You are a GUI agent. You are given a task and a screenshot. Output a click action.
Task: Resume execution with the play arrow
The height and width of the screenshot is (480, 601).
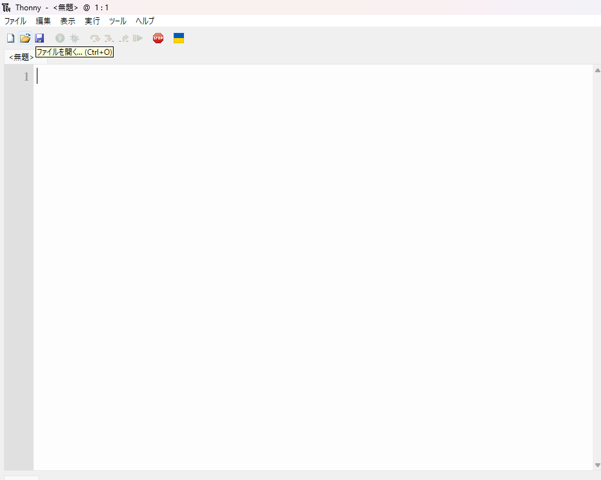(138, 38)
